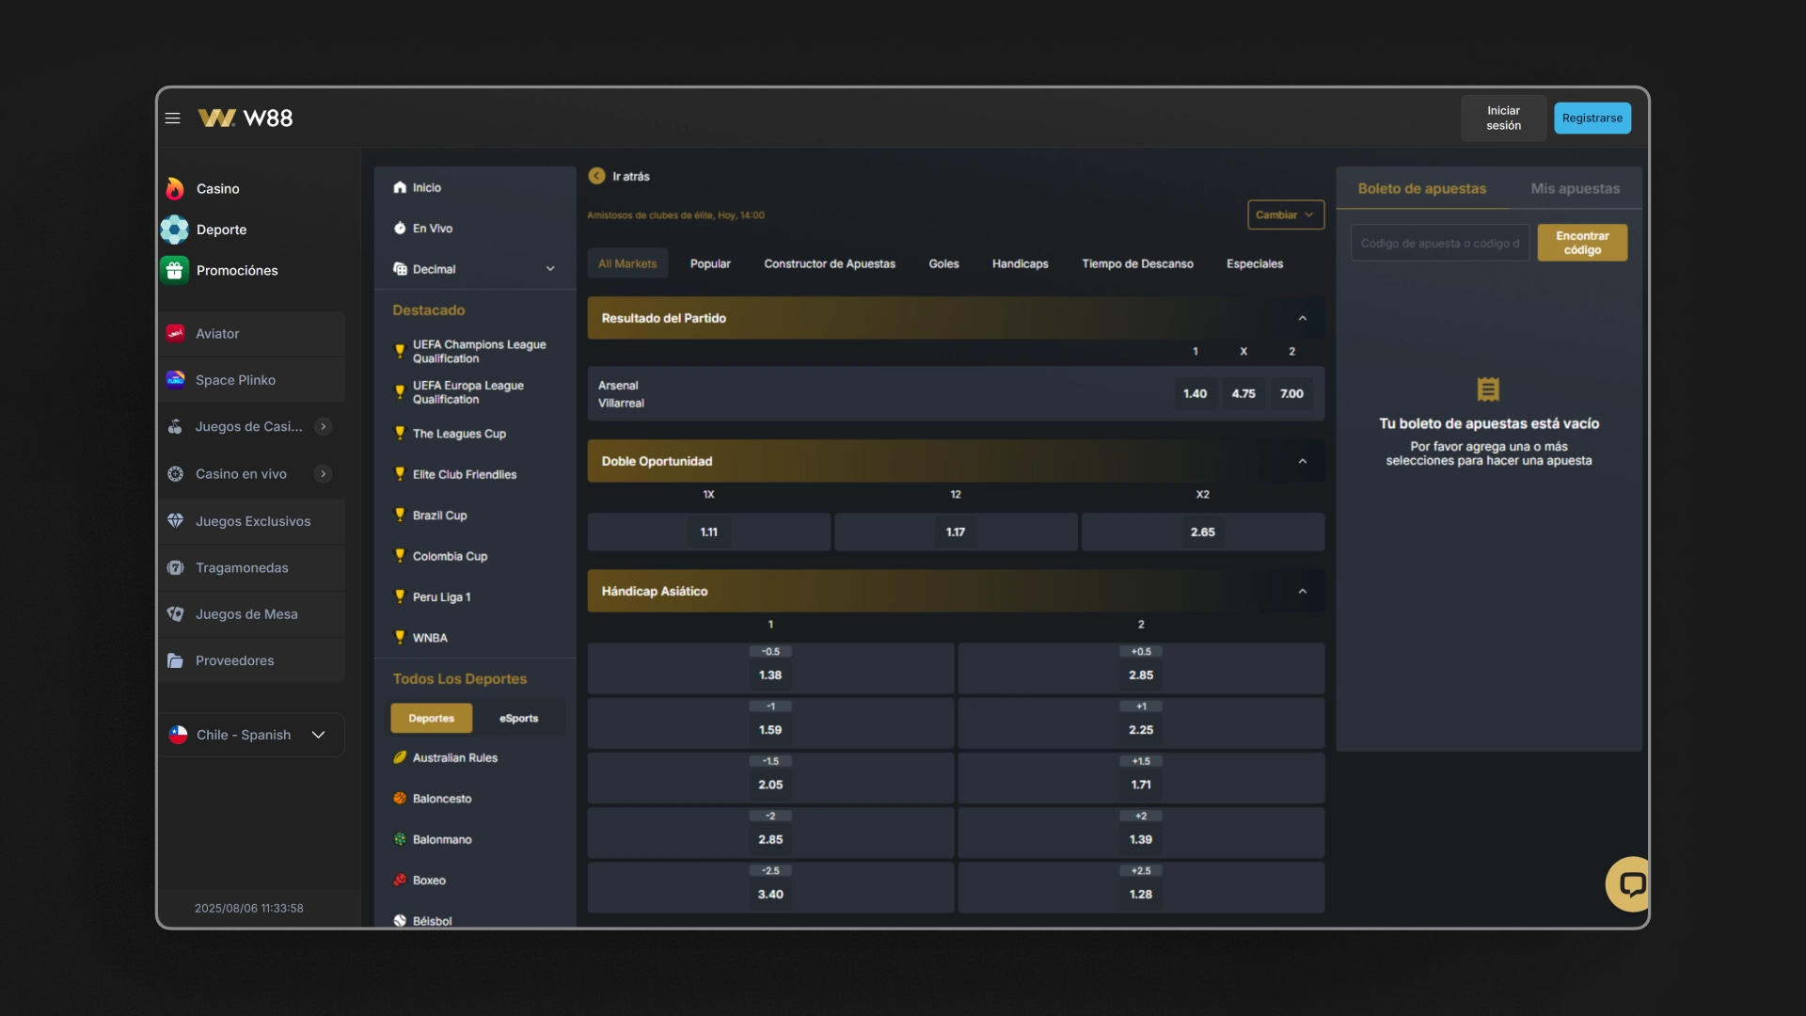This screenshot has width=1806, height=1016.
Task: Click the Space Plinko icon
Action: [x=175, y=380]
